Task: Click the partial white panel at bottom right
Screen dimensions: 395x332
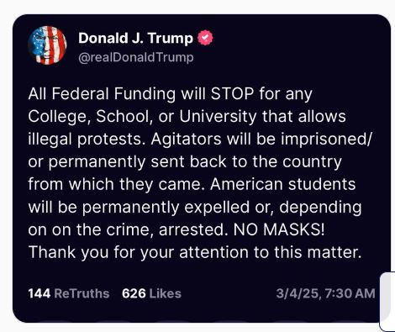Action: pos(387,302)
